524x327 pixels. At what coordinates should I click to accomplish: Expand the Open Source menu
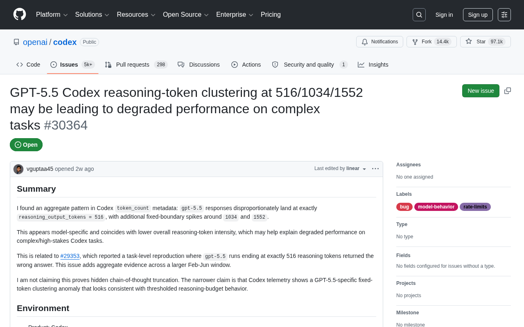(186, 15)
